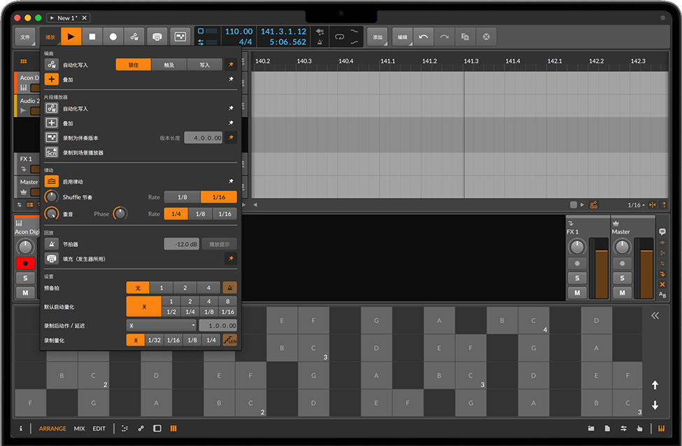Select 触及 automation write mode
The width and height of the screenshot is (682, 446).
click(x=169, y=65)
